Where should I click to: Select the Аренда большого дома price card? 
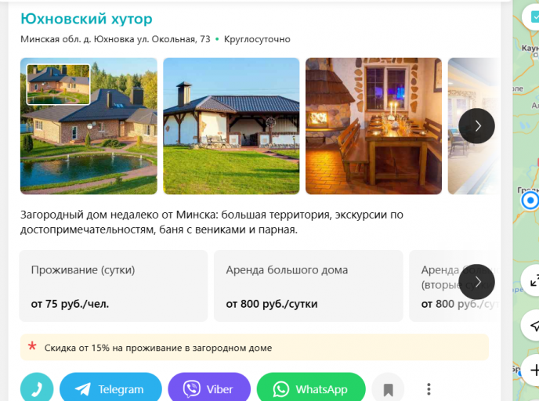point(309,286)
